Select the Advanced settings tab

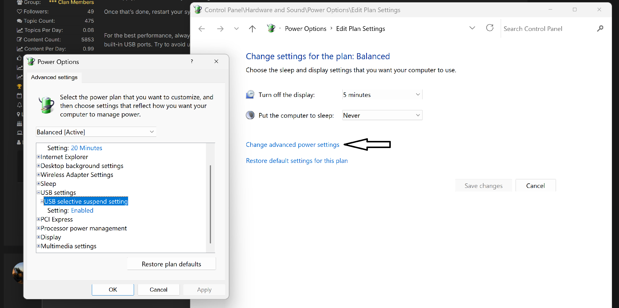54,77
